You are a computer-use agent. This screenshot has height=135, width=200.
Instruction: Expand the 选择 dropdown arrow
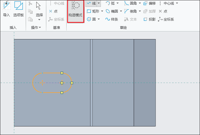point(39,20)
